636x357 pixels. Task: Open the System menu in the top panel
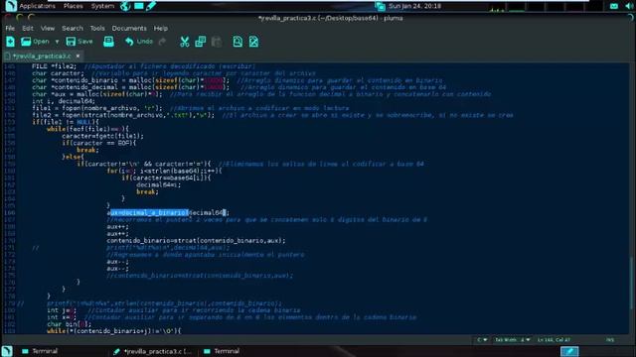pos(102,6)
